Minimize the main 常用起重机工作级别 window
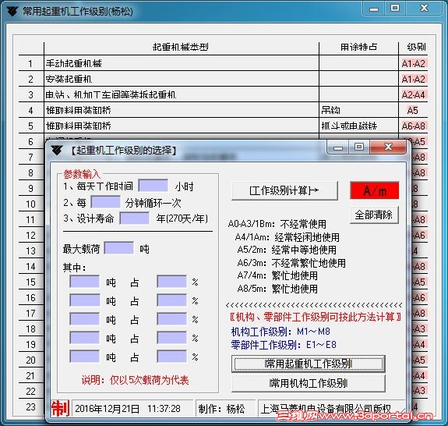 [374, 9]
